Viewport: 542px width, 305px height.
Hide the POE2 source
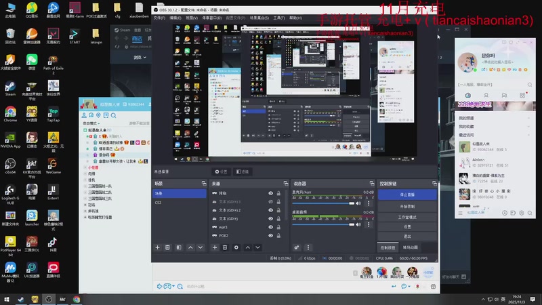click(x=270, y=235)
